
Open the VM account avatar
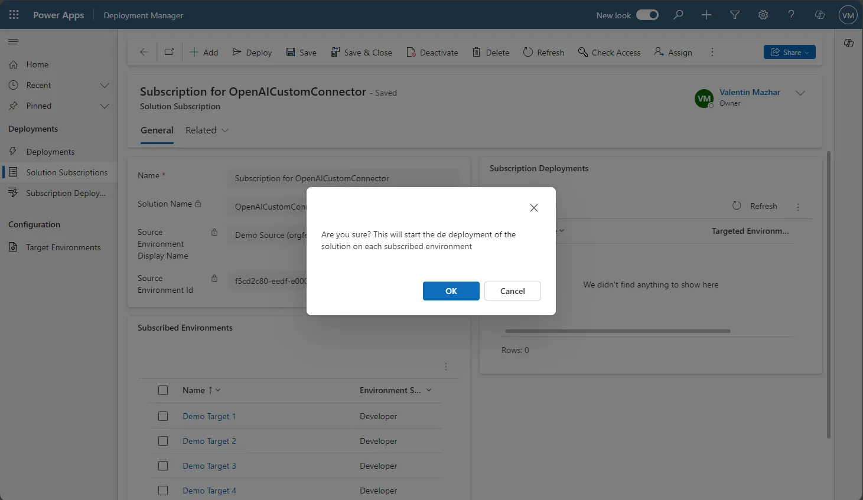(848, 15)
